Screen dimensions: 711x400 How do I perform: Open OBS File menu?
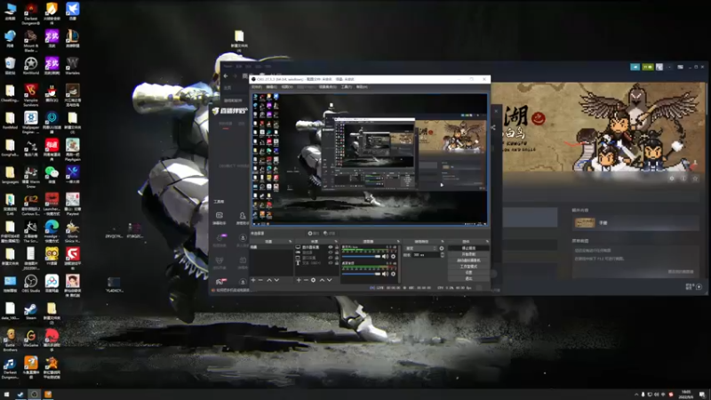coord(257,87)
